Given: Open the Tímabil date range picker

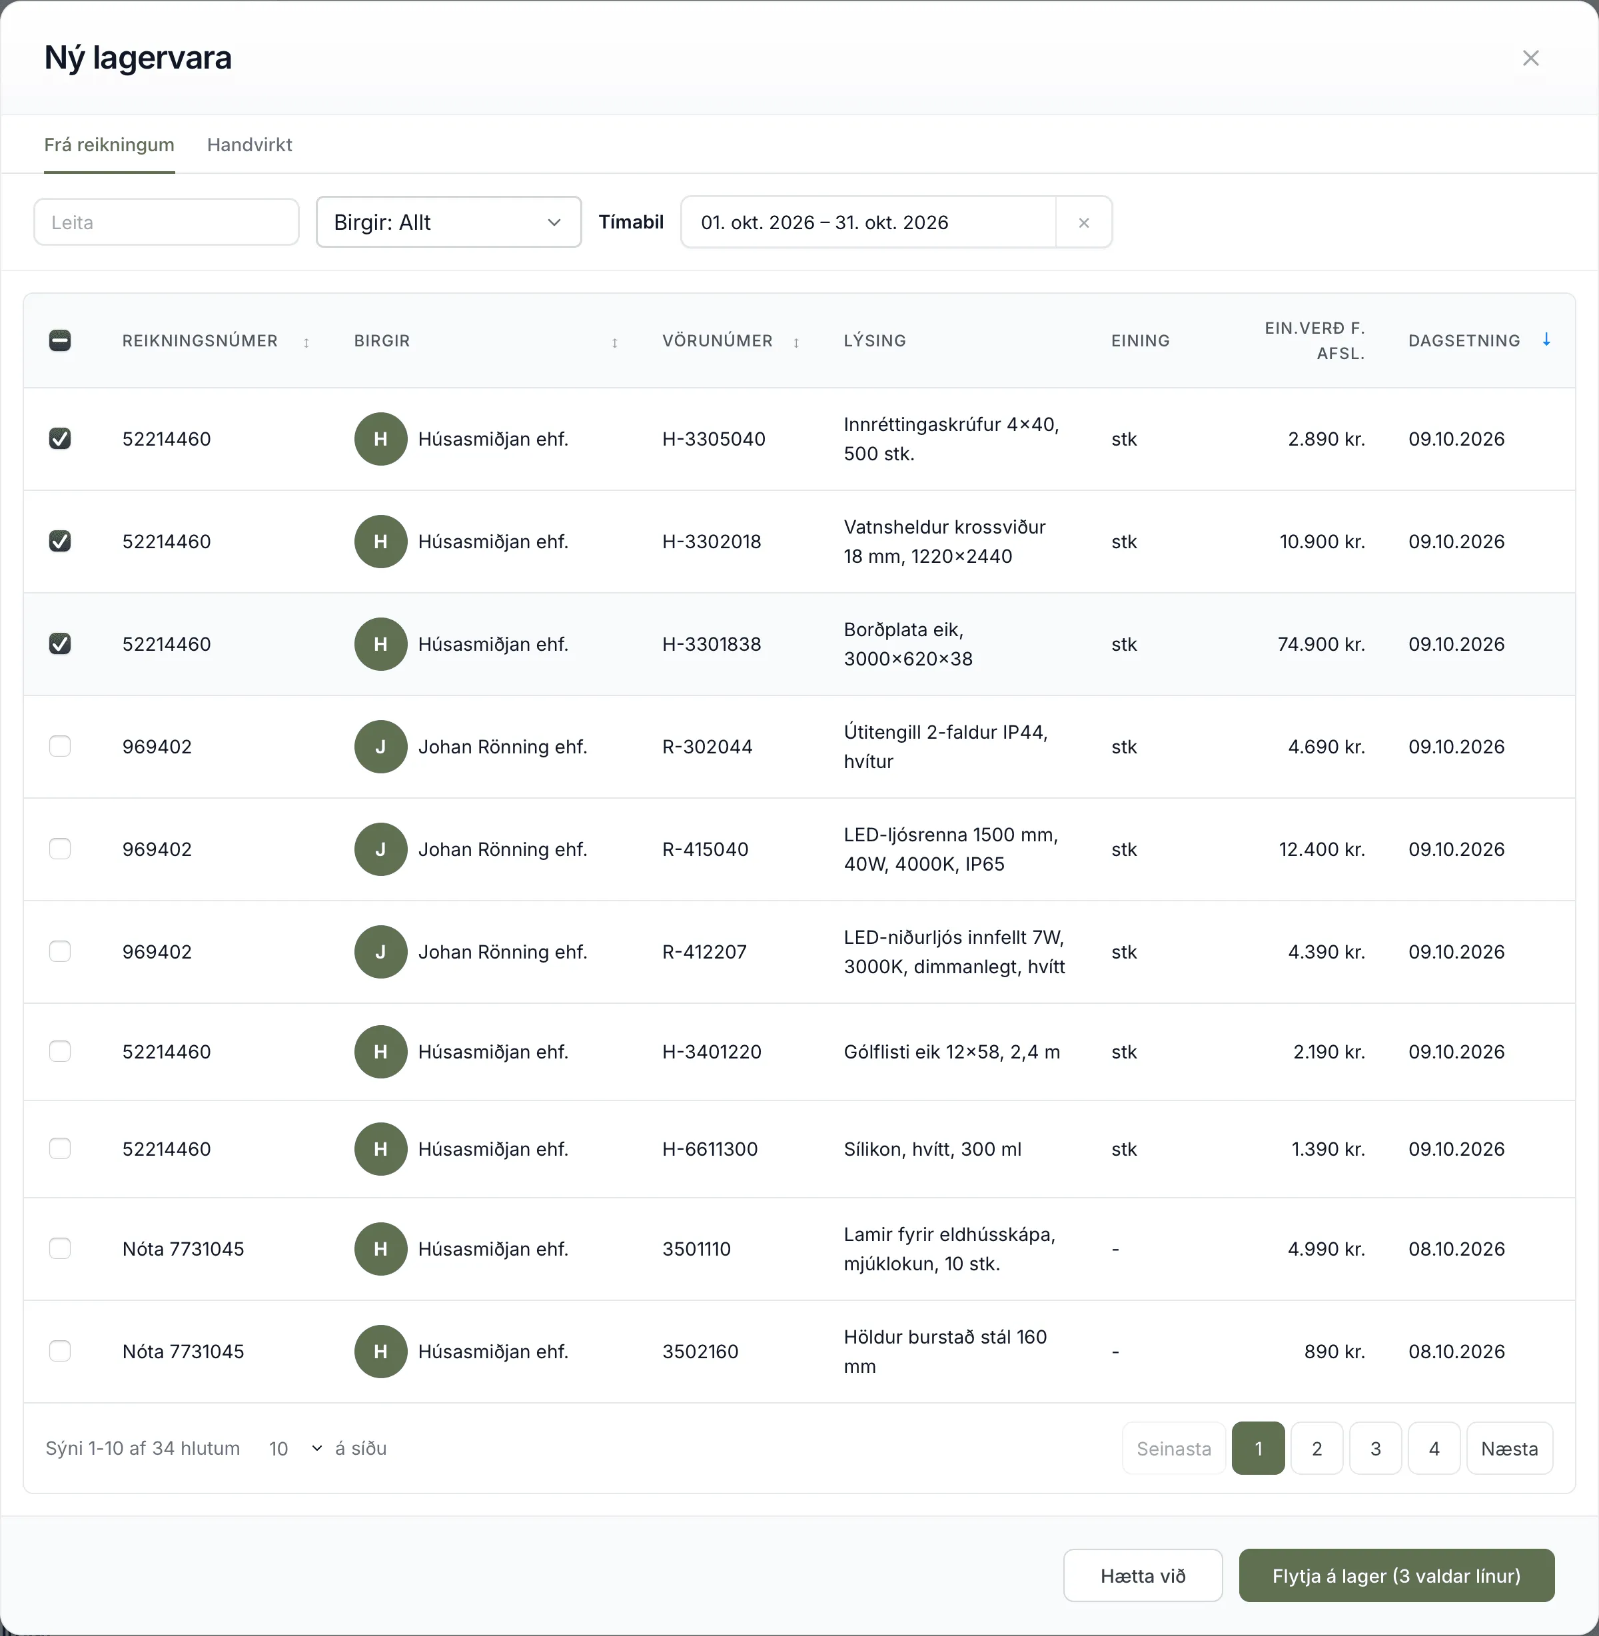Looking at the screenshot, I should click(x=867, y=222).
